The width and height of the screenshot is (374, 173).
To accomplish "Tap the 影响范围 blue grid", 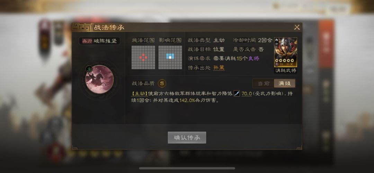I will 170,57.
